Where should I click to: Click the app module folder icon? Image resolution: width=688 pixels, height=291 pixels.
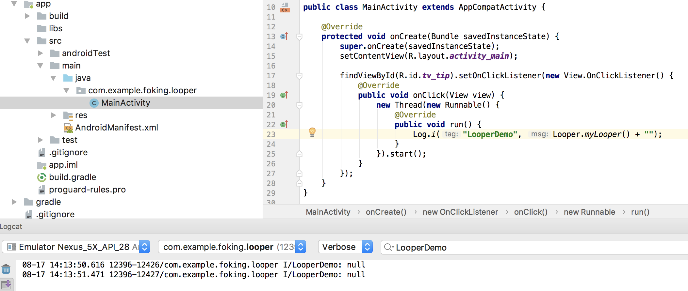pos(29,4)
